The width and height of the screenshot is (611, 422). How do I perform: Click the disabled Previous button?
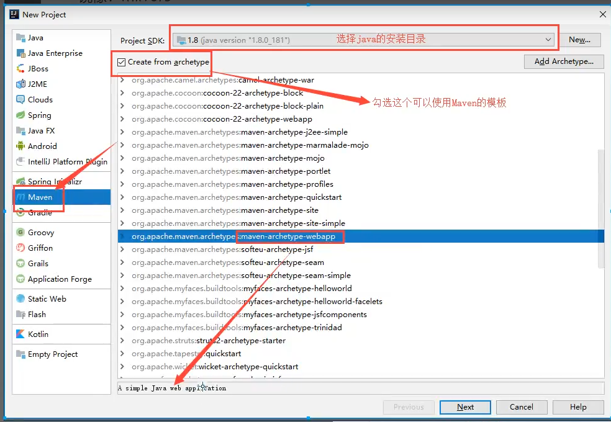409,407
